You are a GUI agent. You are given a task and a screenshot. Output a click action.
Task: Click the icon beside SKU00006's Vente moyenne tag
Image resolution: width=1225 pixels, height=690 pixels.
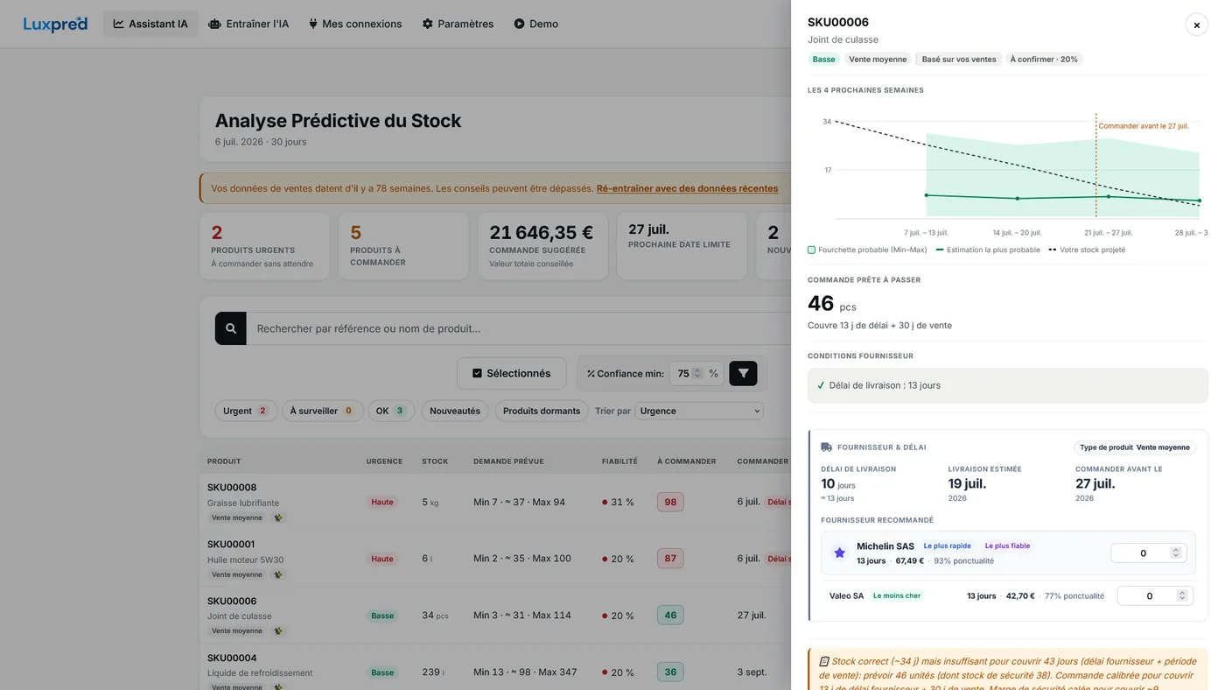click(x=278, y=630)
